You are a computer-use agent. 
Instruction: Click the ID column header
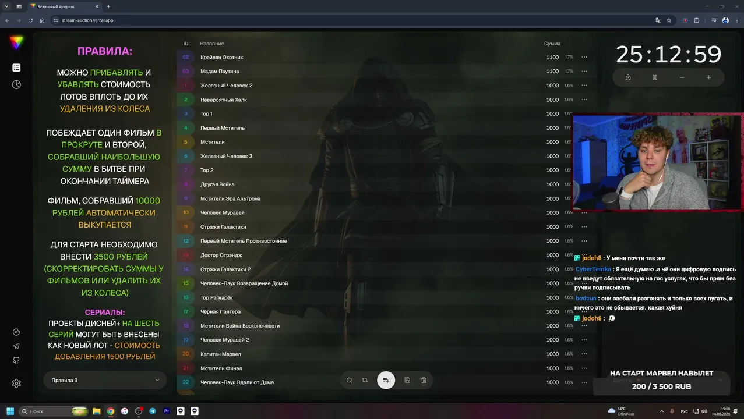point(186,44)
